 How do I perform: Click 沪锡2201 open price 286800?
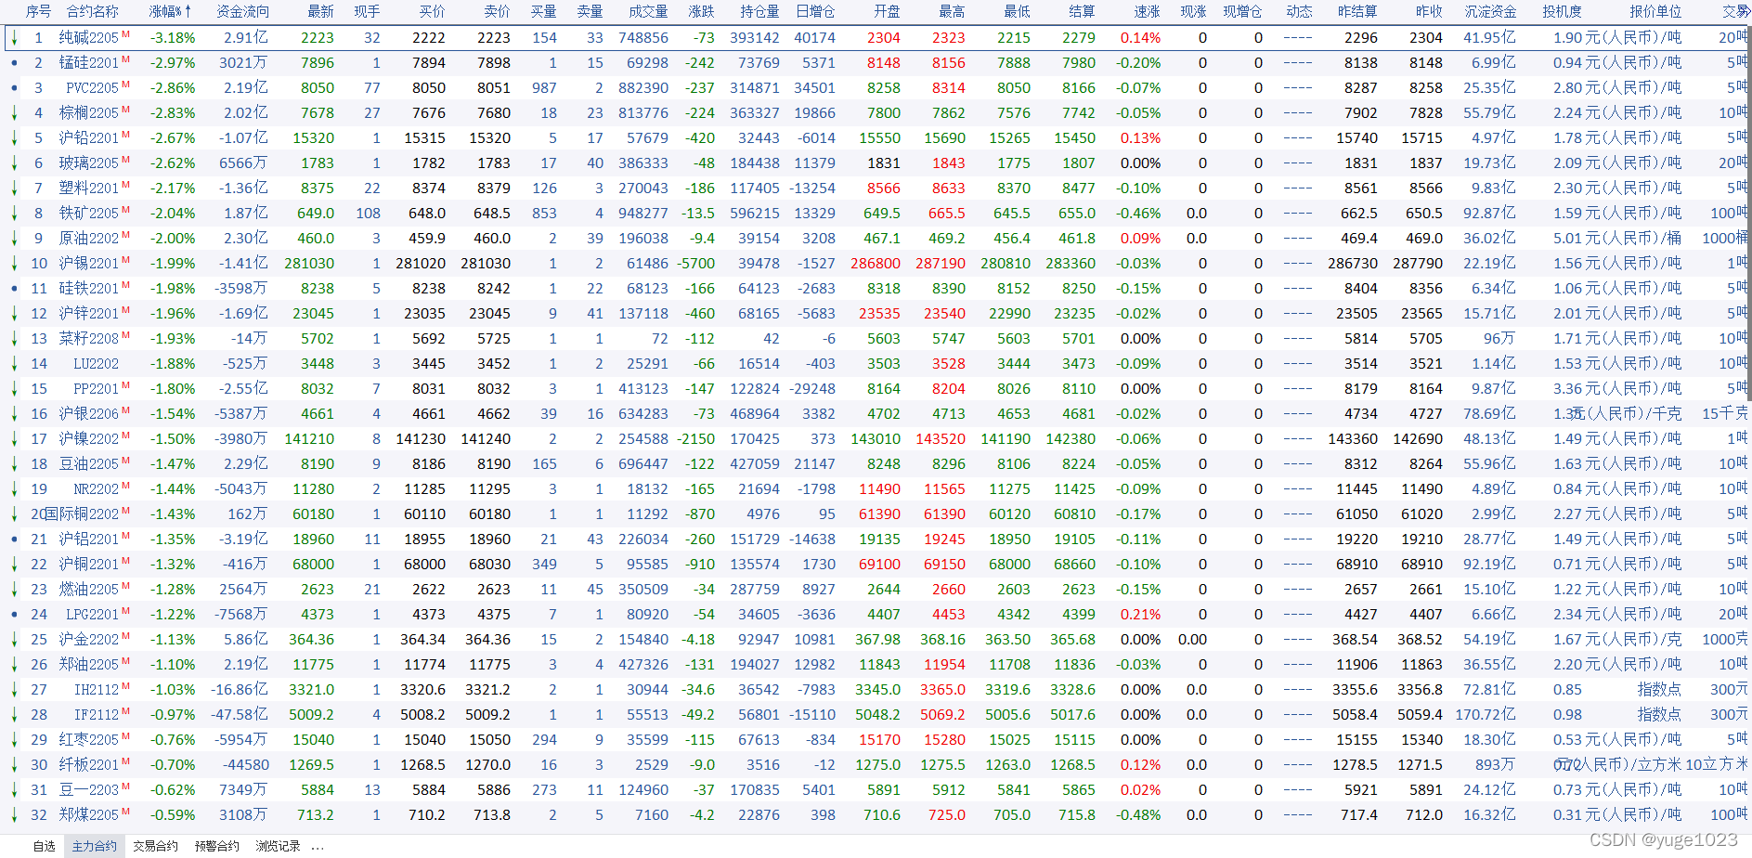click(x=876, y=263)
